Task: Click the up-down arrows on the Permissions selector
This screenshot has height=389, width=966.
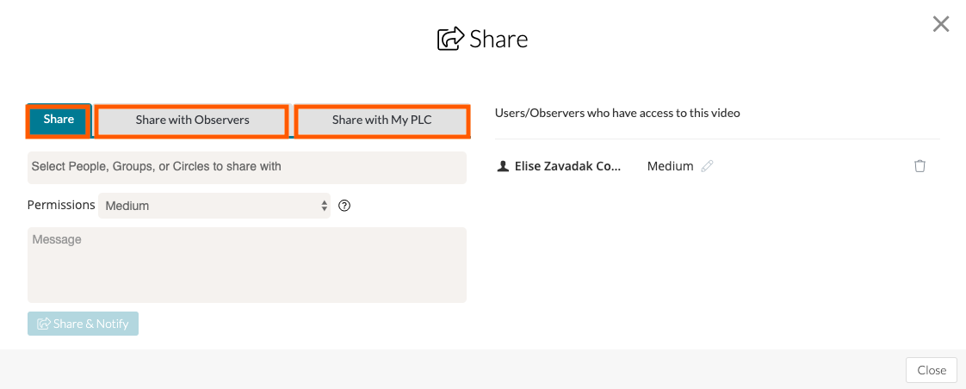Action: click(x=324, y=206)
